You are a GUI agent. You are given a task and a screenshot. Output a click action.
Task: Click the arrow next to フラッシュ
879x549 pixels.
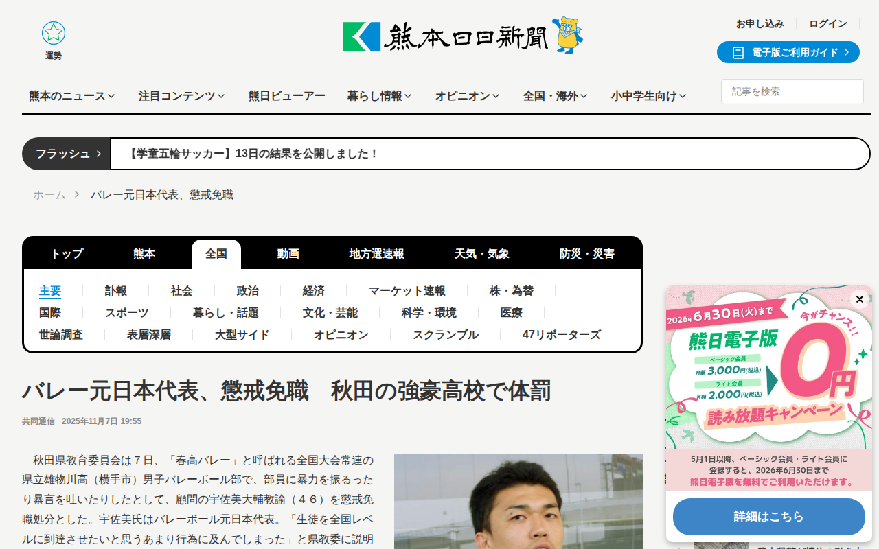pyautogui.click(x=99, y=154)
